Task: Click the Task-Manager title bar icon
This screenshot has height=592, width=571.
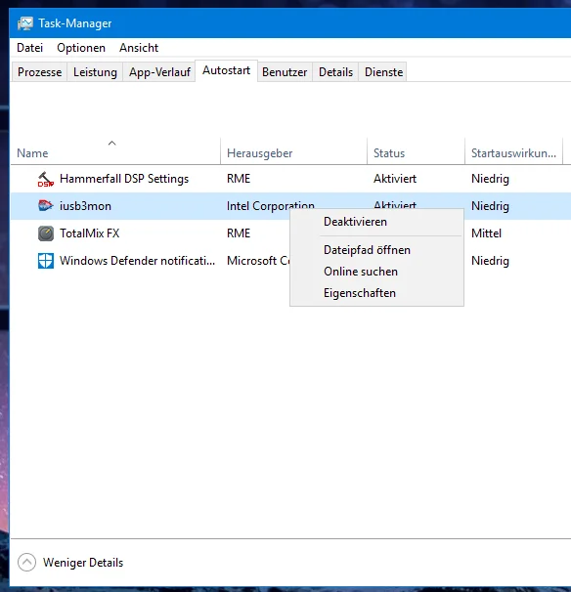Action: [x=25, y=23]
